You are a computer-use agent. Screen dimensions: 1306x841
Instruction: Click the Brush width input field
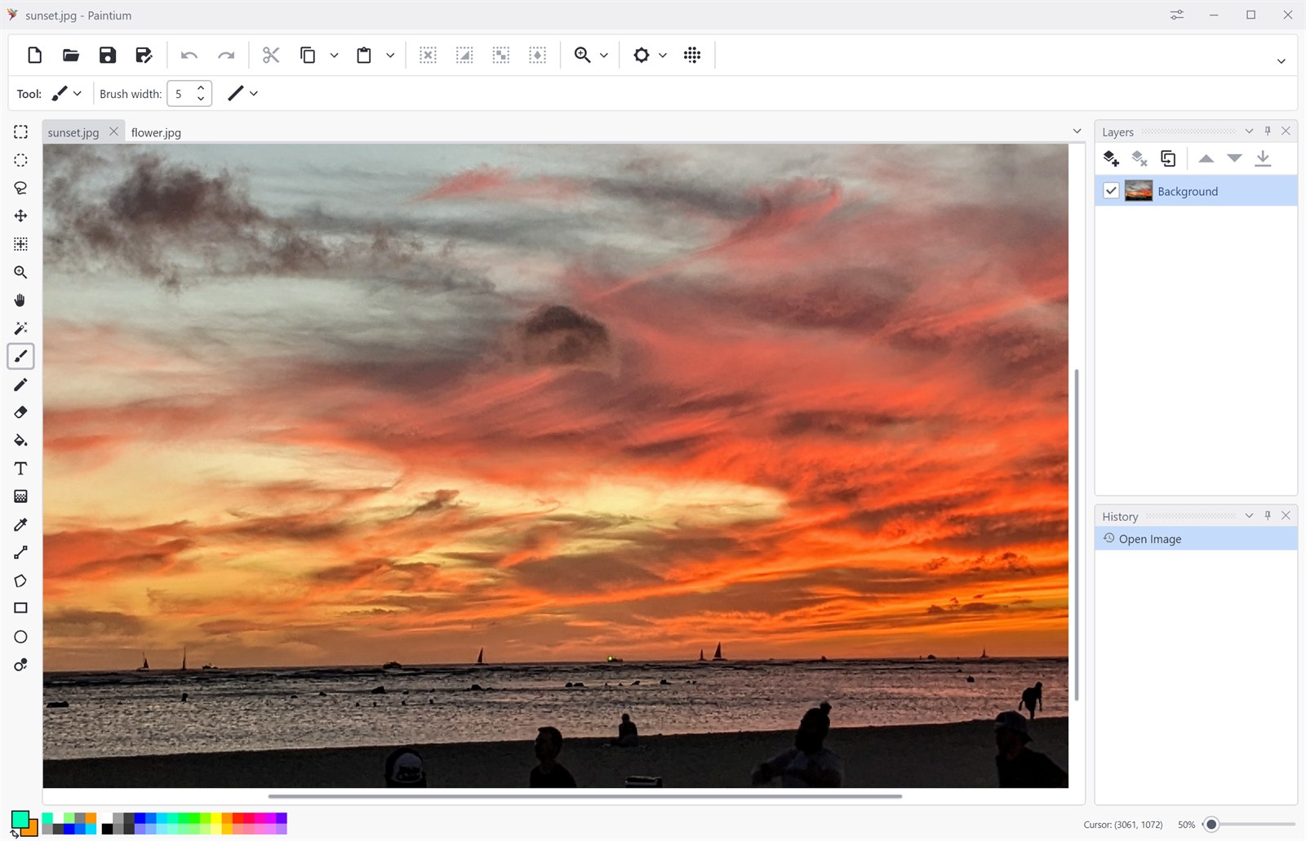tap(181, 94)
